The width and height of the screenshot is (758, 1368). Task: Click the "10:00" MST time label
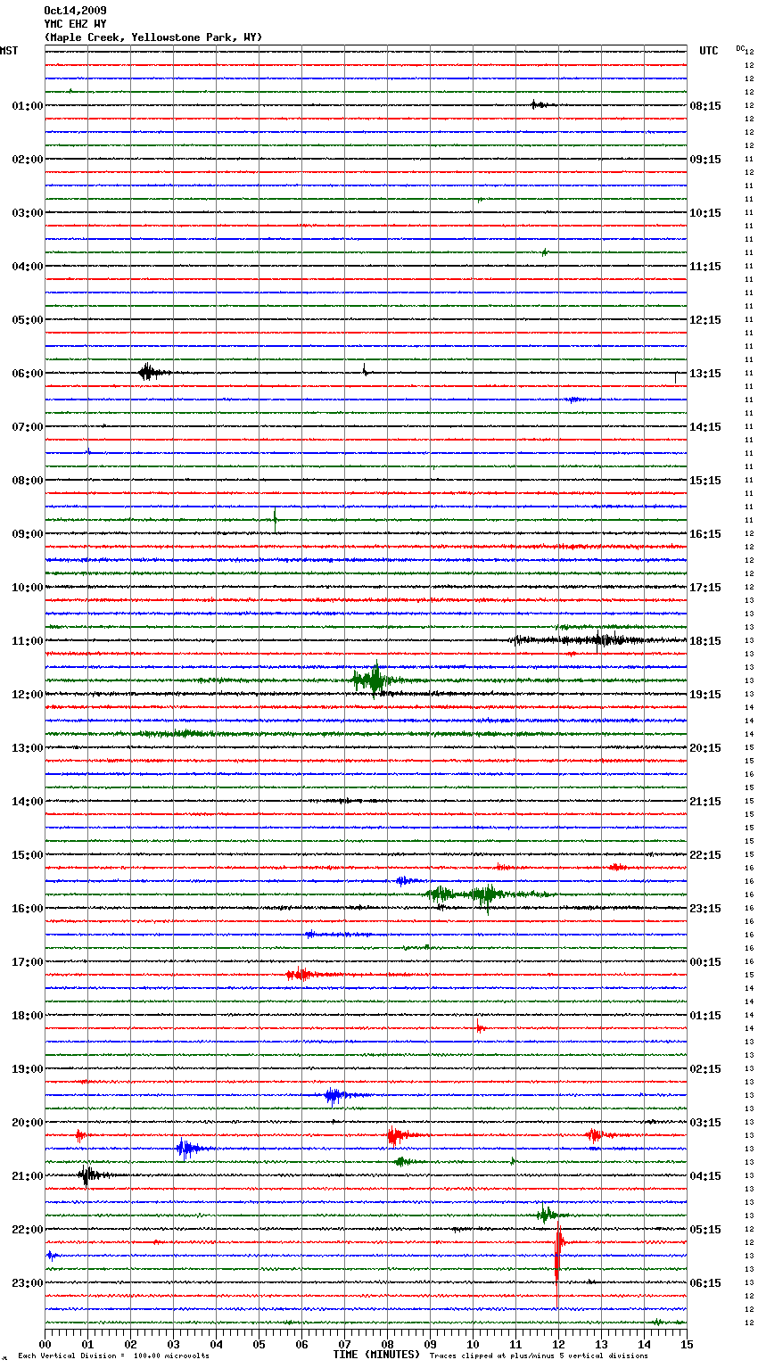(28, 588)
